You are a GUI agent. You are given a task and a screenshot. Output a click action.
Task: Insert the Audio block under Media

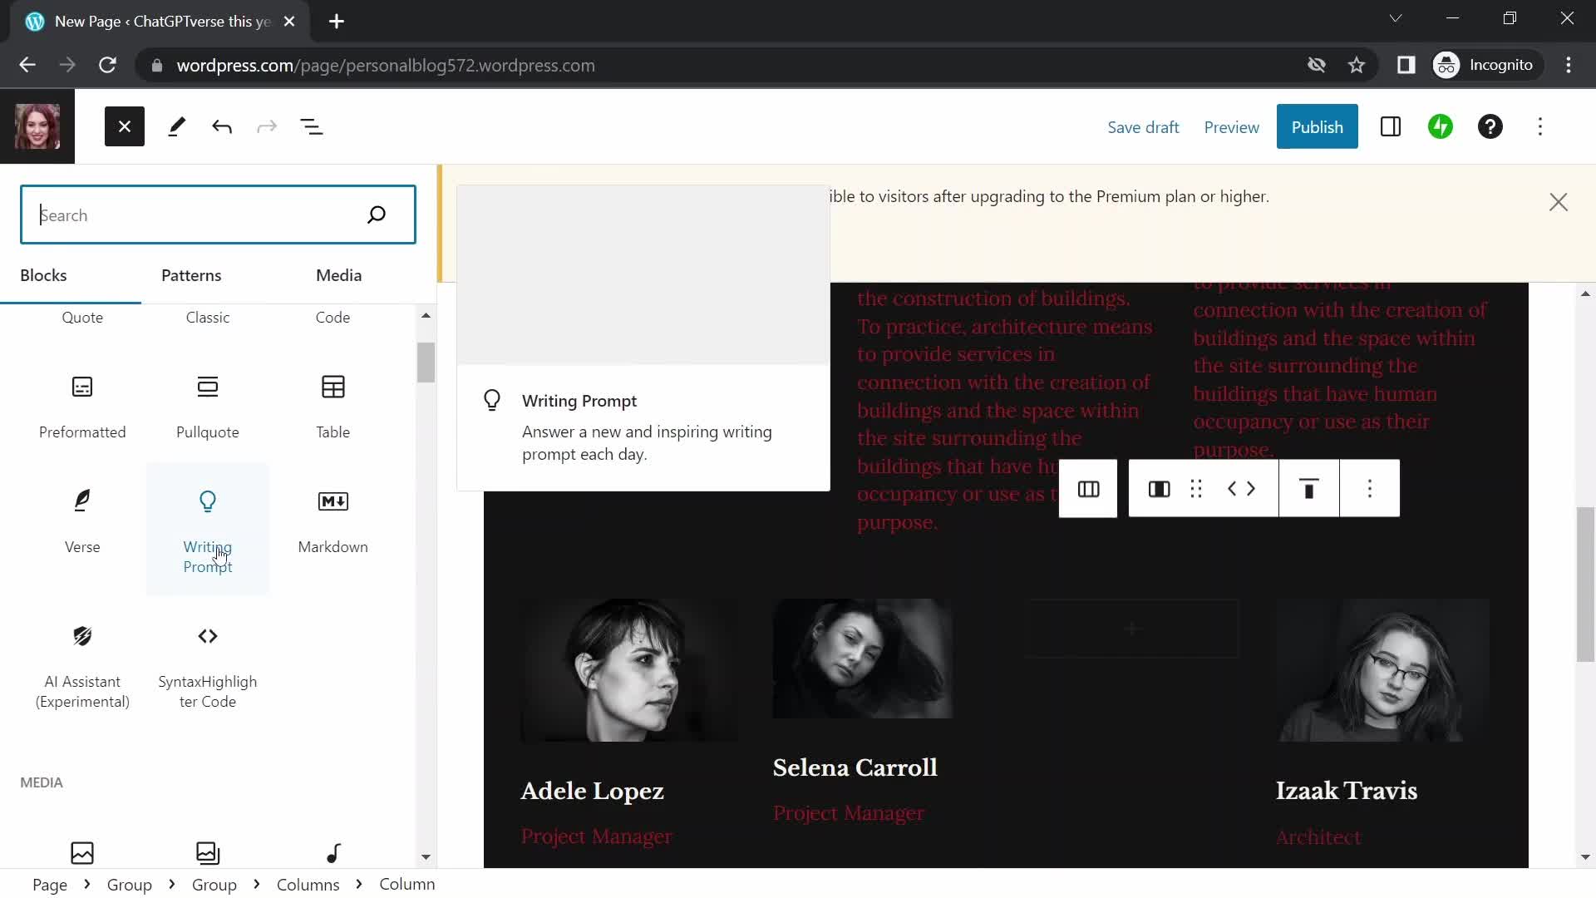332,852
